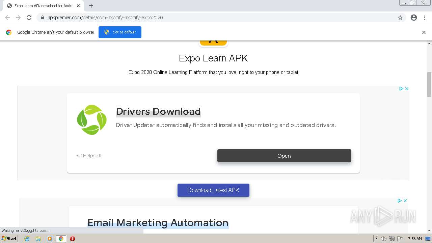Click the green leaf Driver Updater logo
The height and width of the screenshot is (243, 432).
[92, 120]
